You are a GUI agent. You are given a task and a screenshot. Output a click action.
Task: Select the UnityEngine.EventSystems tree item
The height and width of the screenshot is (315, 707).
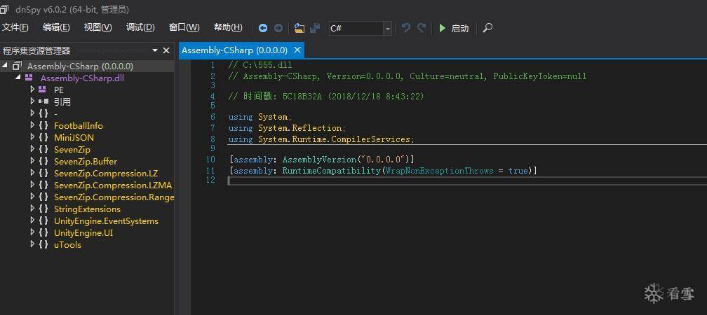click(x=107, y=221)
